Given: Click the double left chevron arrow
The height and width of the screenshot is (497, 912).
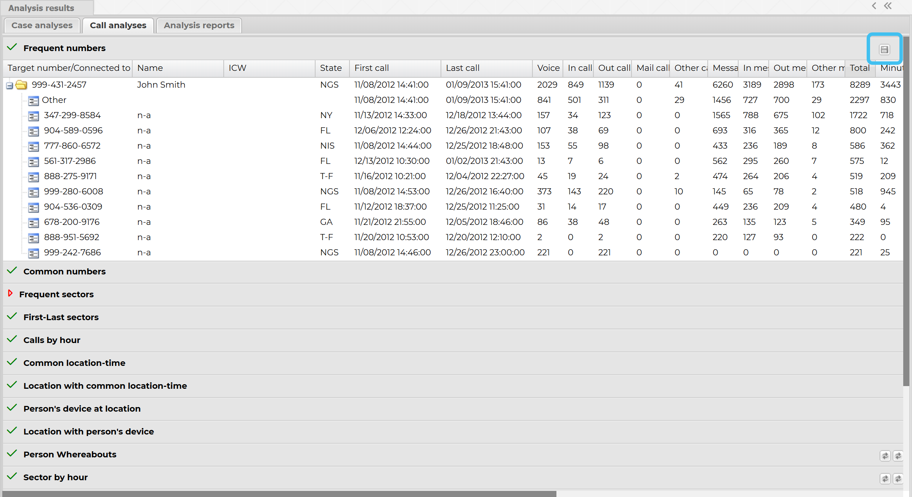Looking at the screenshot, I should click(888, 6).
